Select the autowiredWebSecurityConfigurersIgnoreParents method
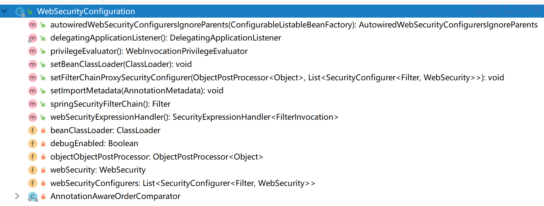Viewport: 544px width, 206px height. 294,25
